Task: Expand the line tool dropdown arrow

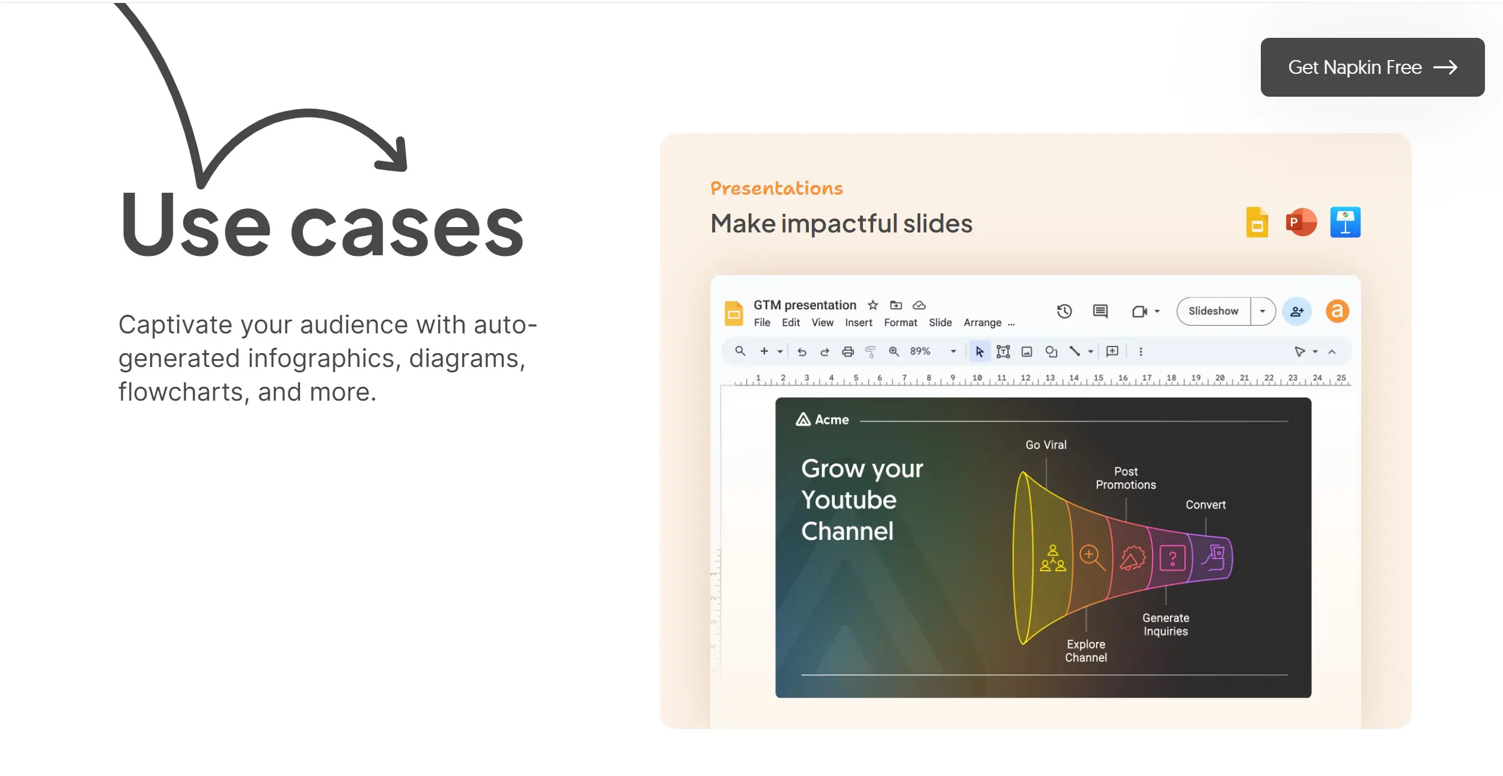Action: coord(1090,352)
